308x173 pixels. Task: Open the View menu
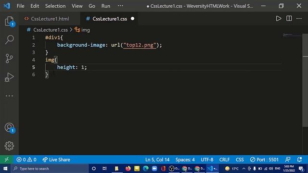pos(77,6)
